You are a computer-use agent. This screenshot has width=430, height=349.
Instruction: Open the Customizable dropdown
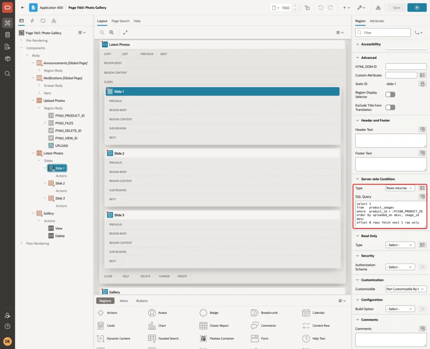pos(406,289)
